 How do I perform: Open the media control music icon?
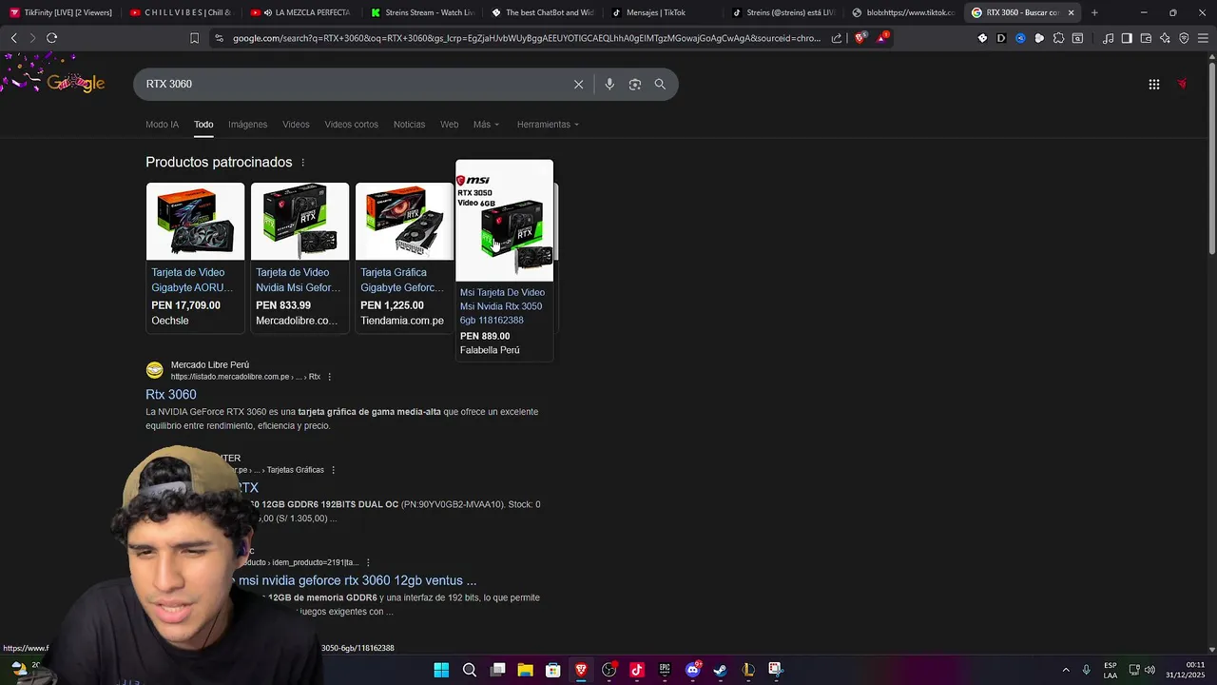point(1108,38)
